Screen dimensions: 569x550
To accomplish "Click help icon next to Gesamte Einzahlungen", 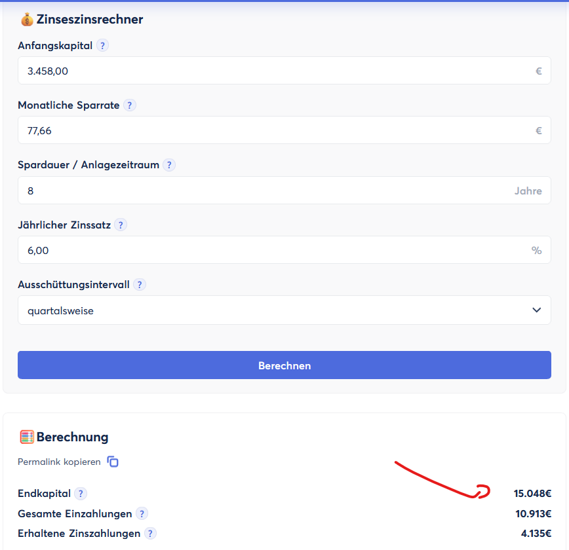I will pyautogui.click(x=142, y=514).
